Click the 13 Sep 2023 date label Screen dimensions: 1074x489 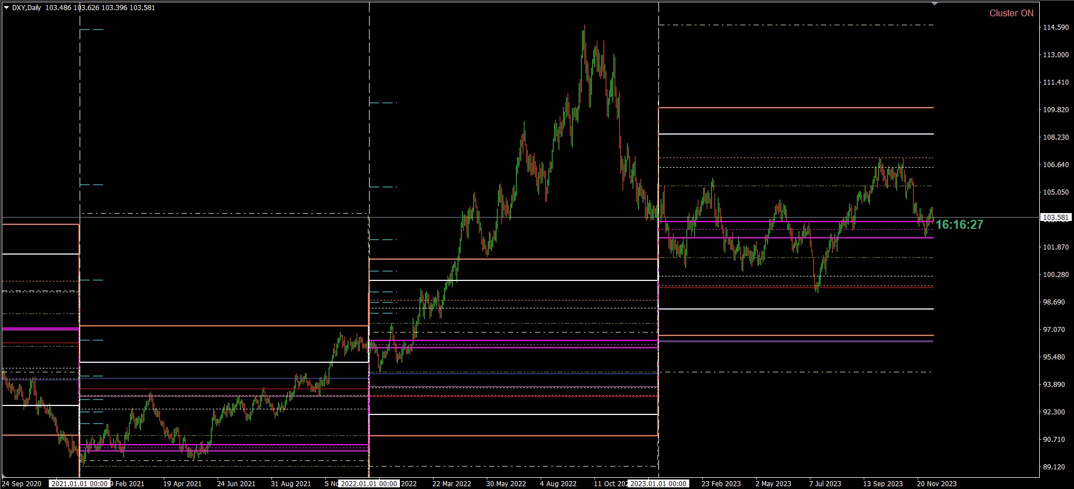(883, 483)
